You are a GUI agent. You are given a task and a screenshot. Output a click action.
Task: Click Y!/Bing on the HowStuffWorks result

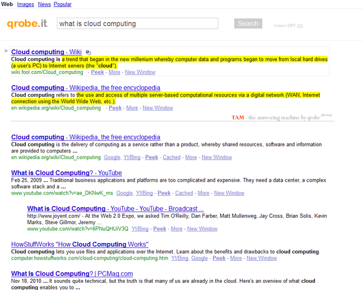[x=180, y=258]
